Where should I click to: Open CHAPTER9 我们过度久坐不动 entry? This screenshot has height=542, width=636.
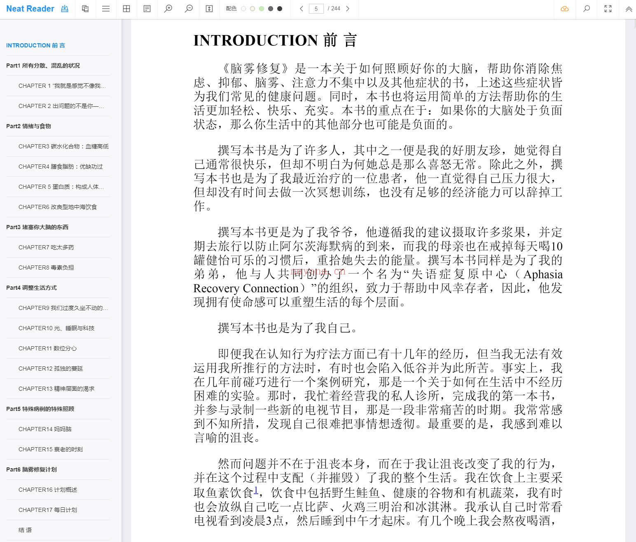tap(63, 308)
